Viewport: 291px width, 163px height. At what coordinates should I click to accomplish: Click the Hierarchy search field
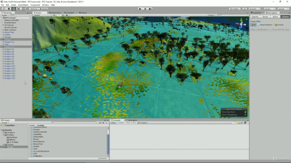[20, 15]
